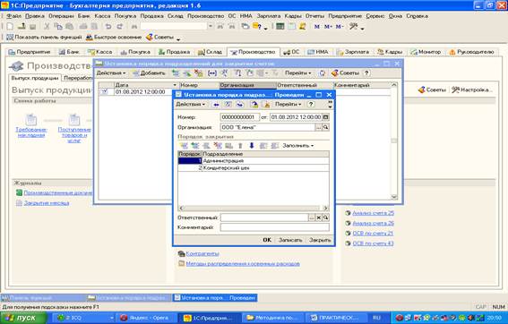The width and height of the screenshot is (508, 324).
Task: Click the M- button in main toolbar
Action: point(340,27)
